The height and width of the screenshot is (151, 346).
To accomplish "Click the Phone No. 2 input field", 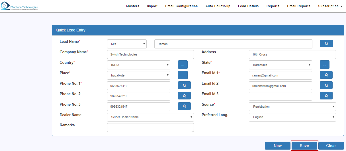I will [x=139, y=96].
